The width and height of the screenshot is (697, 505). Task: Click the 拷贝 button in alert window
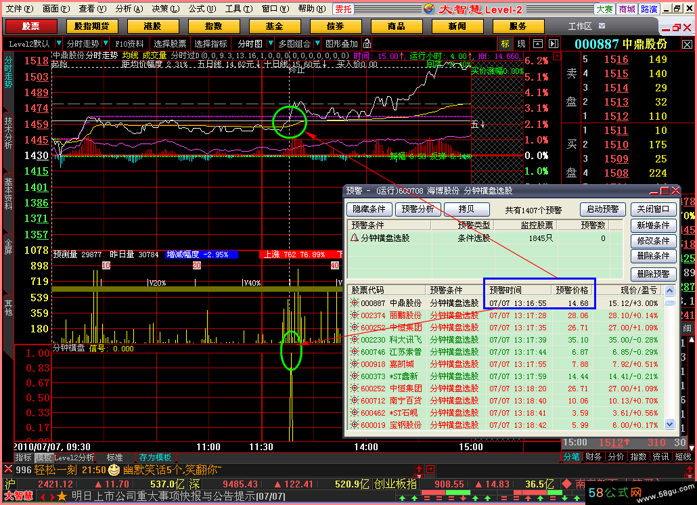pyautogui.click(x=467, y=209)
